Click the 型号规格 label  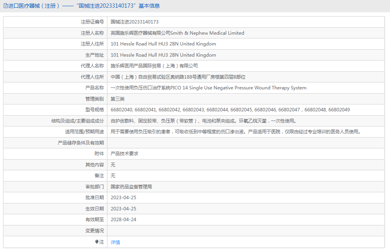pos(94,110)
